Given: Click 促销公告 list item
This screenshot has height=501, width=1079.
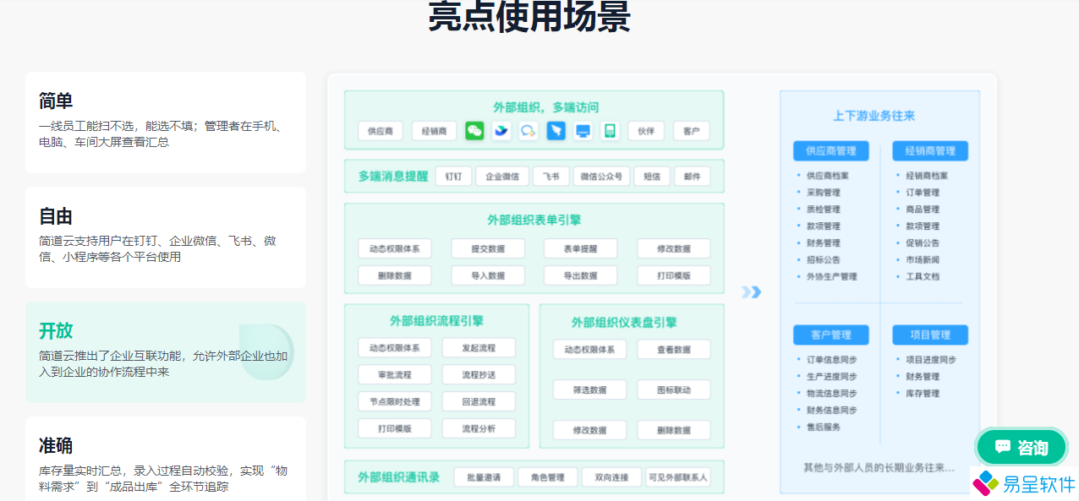Looking at the screenshot, I should click(x=923, y=242).
